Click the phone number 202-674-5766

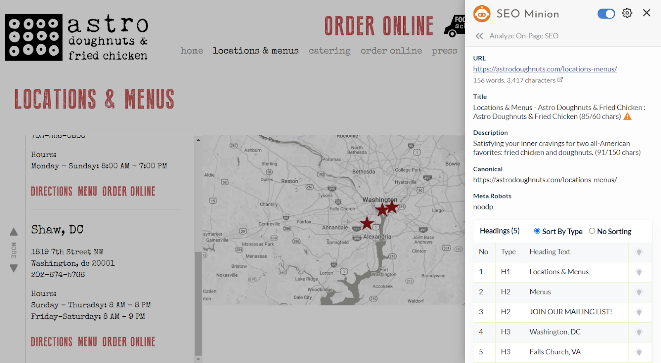pos(58,275)
